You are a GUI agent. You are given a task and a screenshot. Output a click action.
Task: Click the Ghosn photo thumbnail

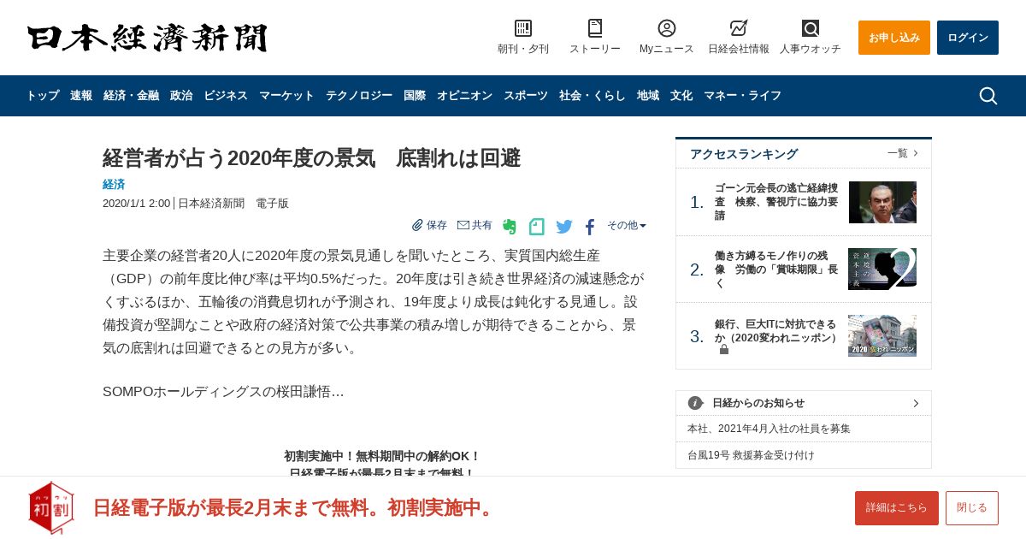pyautogui.click(x=882, y=202)
